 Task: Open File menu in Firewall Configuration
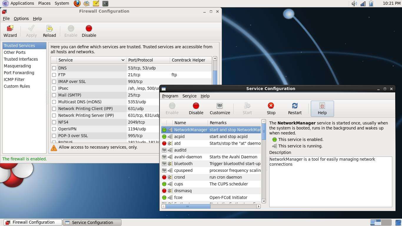click(x=6, y=18)
